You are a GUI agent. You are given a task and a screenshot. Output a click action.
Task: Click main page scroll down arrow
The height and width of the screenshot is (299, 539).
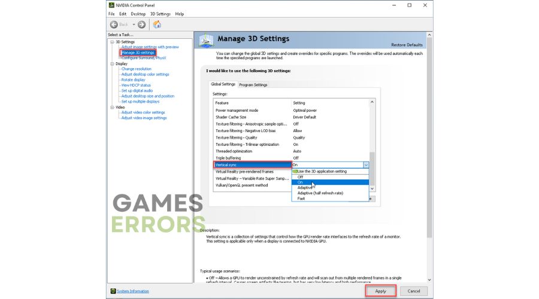(x=429, y=280)
